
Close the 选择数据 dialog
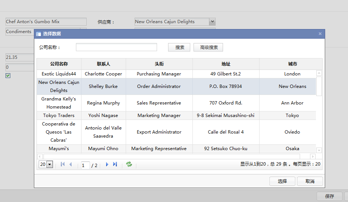tap(320, 34)
